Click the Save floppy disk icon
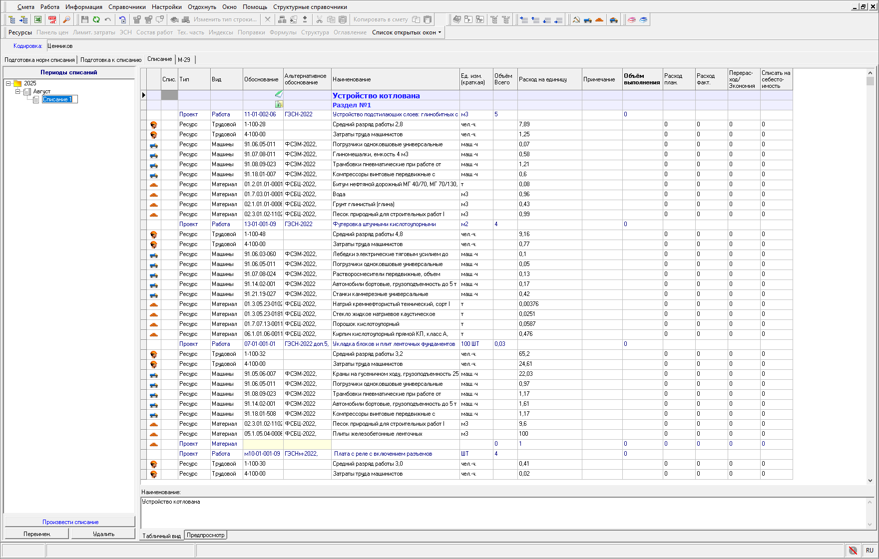This screenshot has width=879, height=559. click(x=84, y=19)
